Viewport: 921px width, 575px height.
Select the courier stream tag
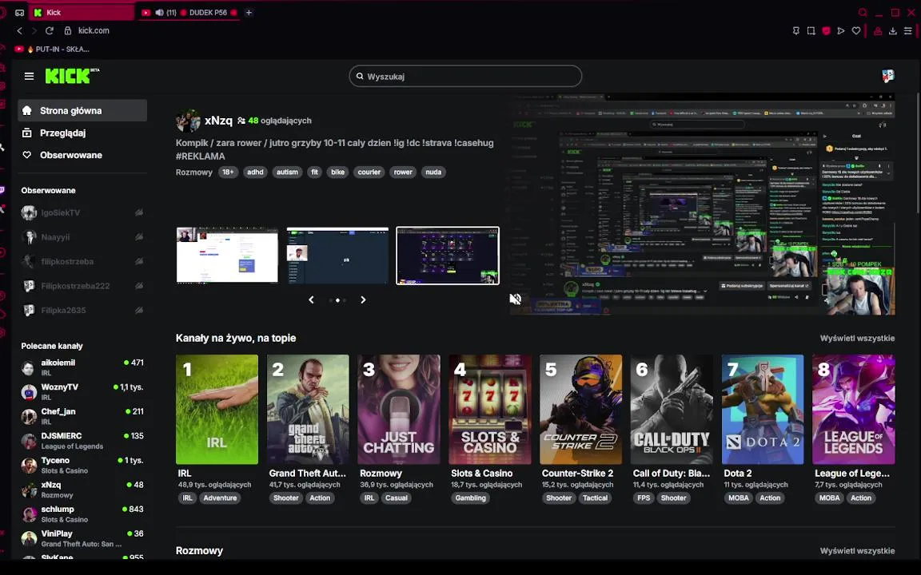pos(369,172)
